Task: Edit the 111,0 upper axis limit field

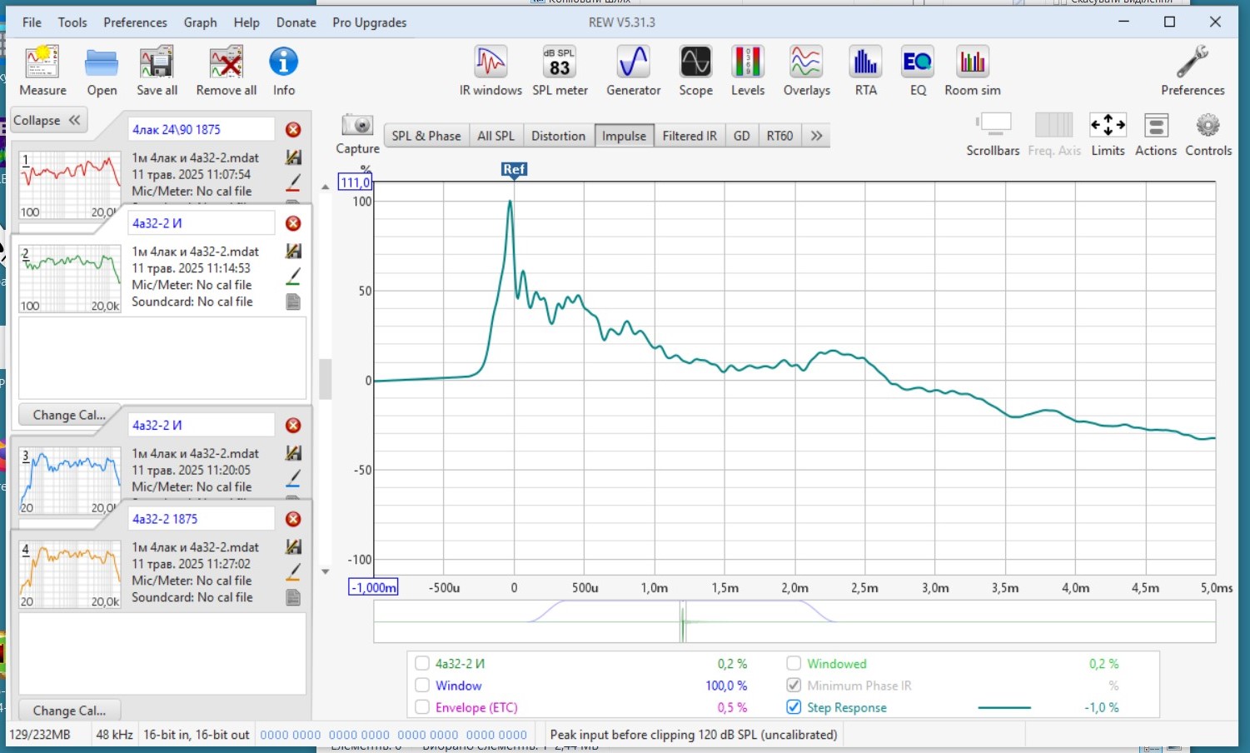Action: coord(355,182)
